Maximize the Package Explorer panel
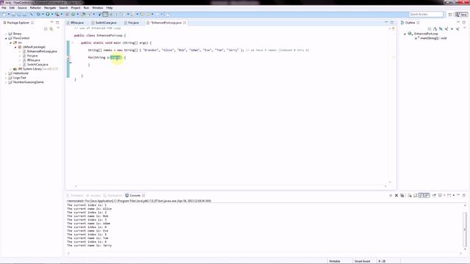 (57, 23)
